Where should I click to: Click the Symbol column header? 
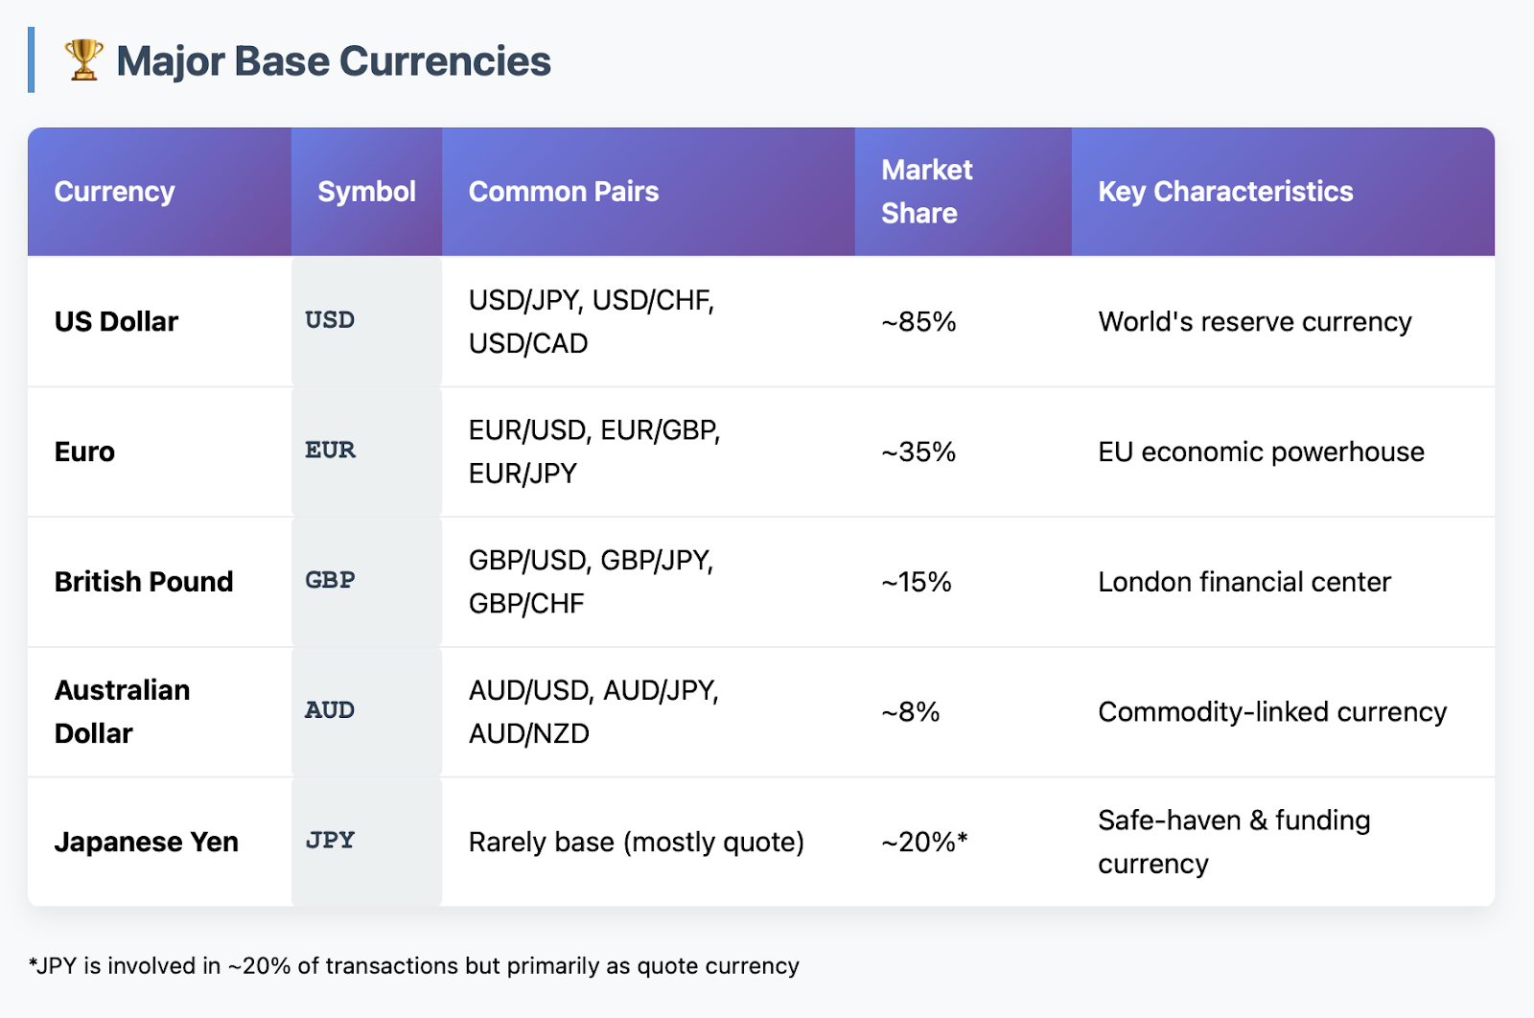[366, 192]
